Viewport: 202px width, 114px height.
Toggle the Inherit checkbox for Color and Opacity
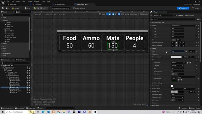click(183, 57)
